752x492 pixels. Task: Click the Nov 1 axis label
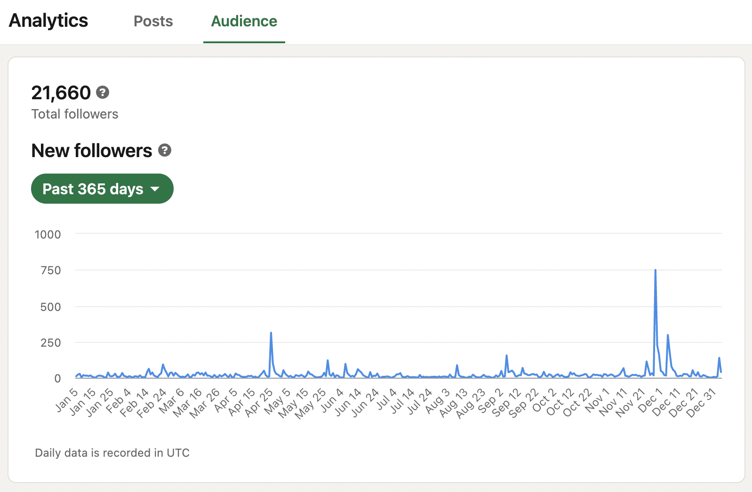click(597, 400)
